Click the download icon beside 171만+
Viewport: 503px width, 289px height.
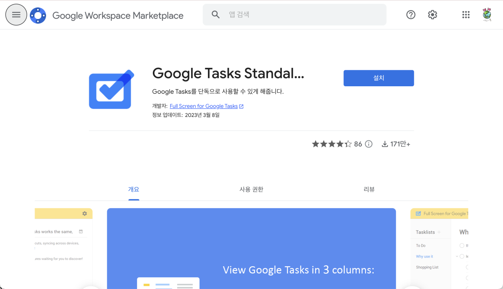tap(385, 144)
